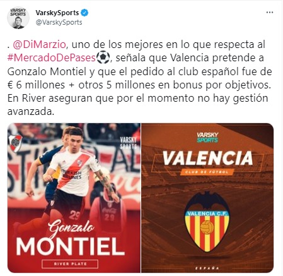Open the #MercadoDePases hashtag
Screen dimensions: 283x276
click(x=52, y=57)
